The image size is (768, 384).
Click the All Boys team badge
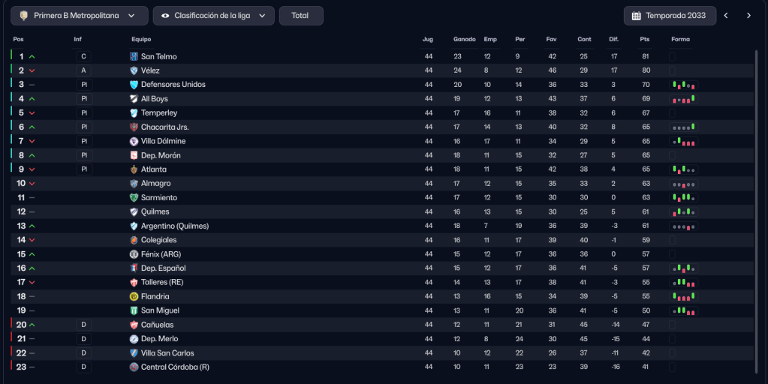click(x=134, y=99)
